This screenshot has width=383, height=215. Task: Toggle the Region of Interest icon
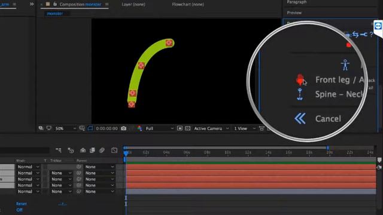tap(180, 128)
